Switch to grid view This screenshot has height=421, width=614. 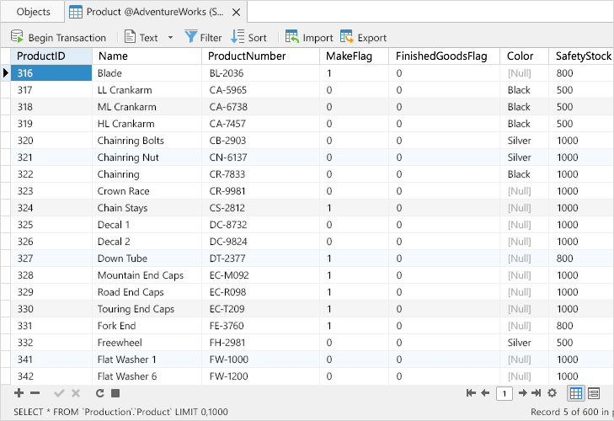click(576, 393)
